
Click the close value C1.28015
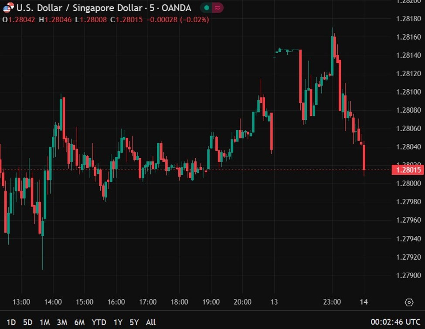pyautogui.click(x=126, y=20)
